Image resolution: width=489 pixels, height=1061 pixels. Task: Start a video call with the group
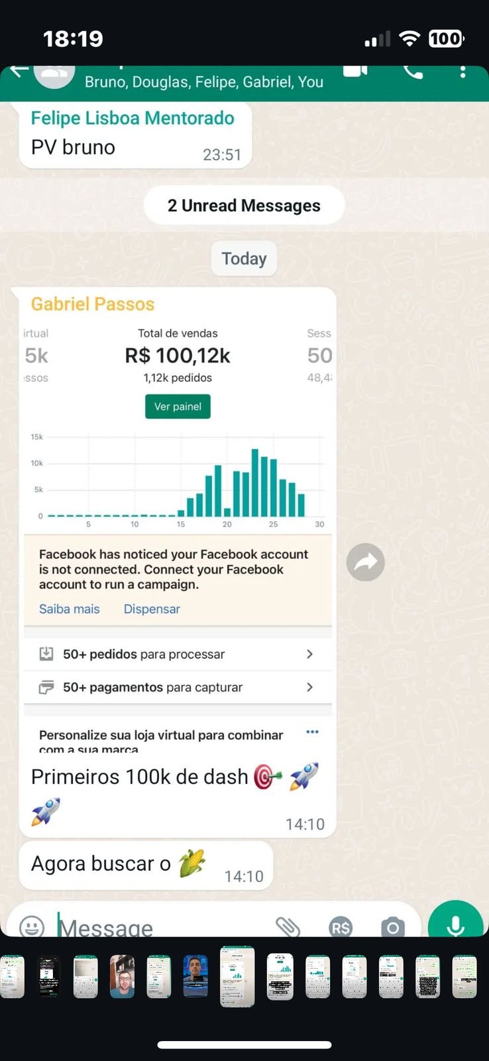point(355,71)
